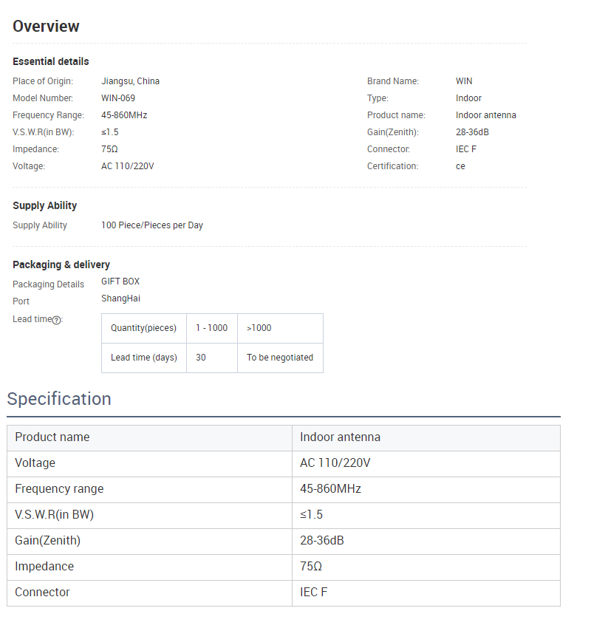This screenshot has height=628, width=591.
Task: Click the ce certification value
Action: pyautogui.click(x=460, y=166)
